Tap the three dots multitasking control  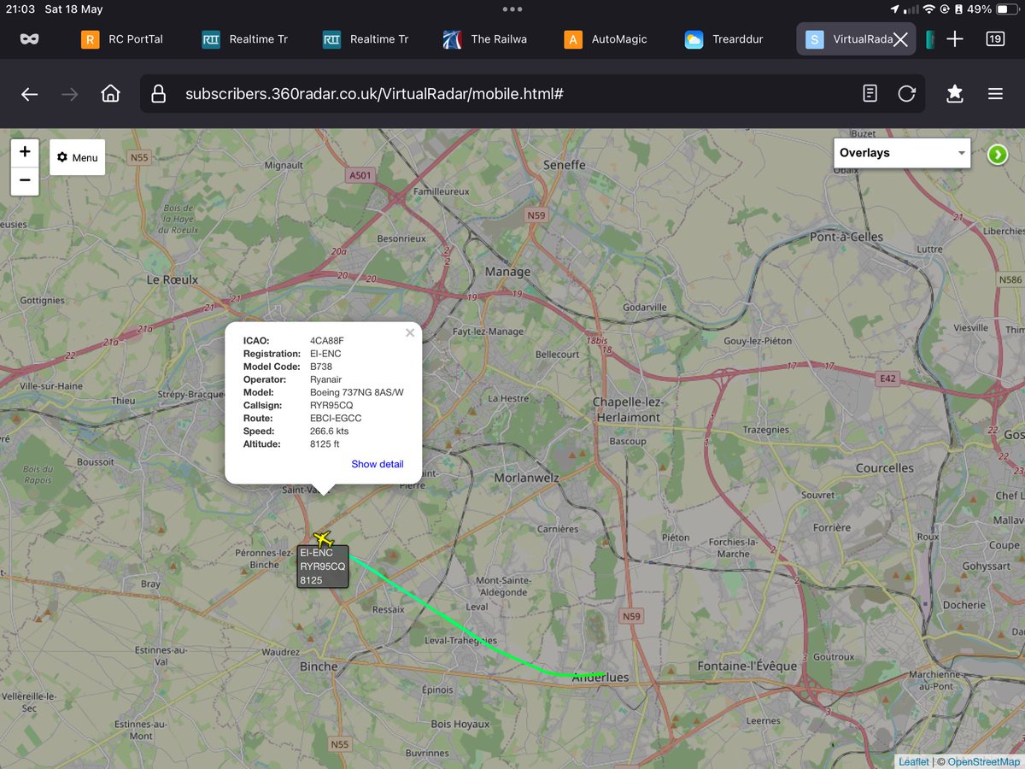512,9
